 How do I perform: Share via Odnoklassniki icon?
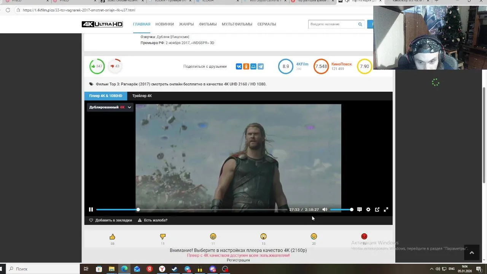coord(246,67)
